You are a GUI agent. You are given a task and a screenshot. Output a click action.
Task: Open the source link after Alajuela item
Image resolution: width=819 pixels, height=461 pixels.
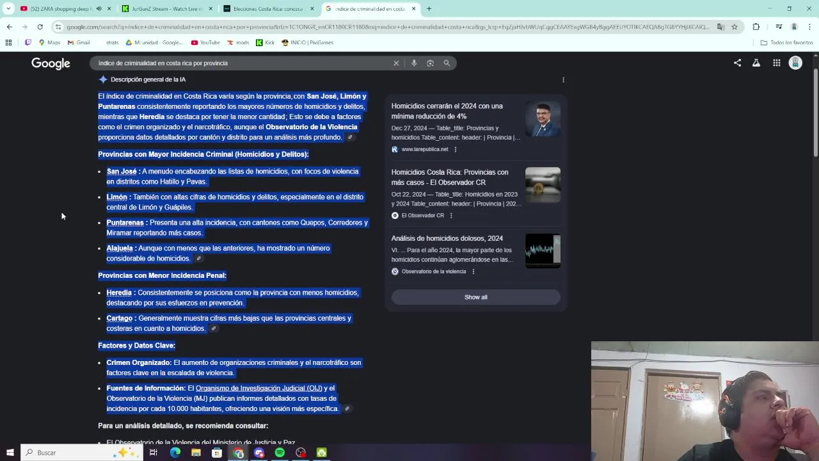[198, 259]
